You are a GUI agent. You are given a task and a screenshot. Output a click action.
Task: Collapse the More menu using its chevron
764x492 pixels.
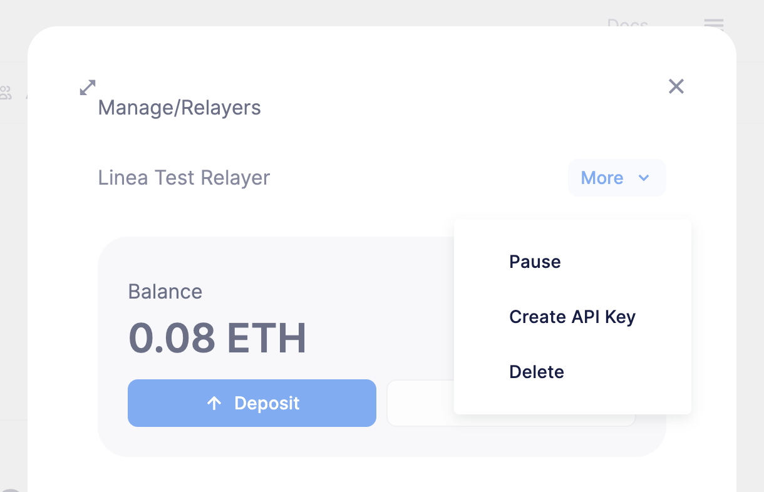[644, 178]
